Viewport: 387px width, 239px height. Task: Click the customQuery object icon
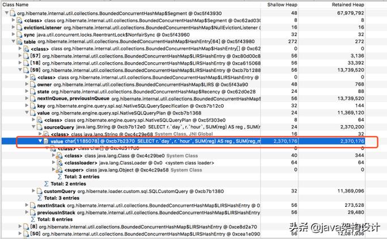tap(39, 191)
